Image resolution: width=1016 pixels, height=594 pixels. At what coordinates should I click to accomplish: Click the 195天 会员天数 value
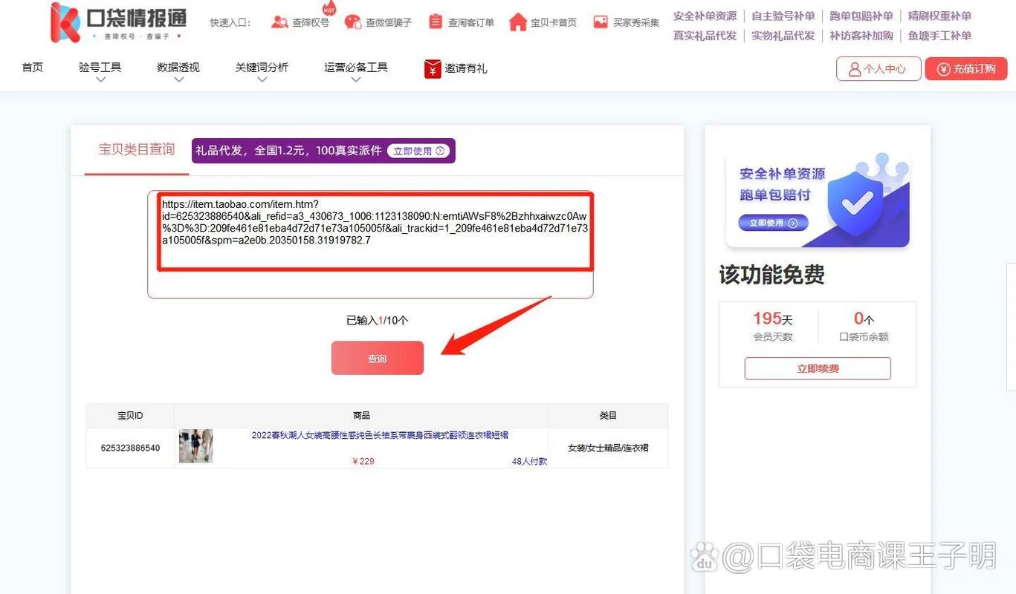pos(773,319)
